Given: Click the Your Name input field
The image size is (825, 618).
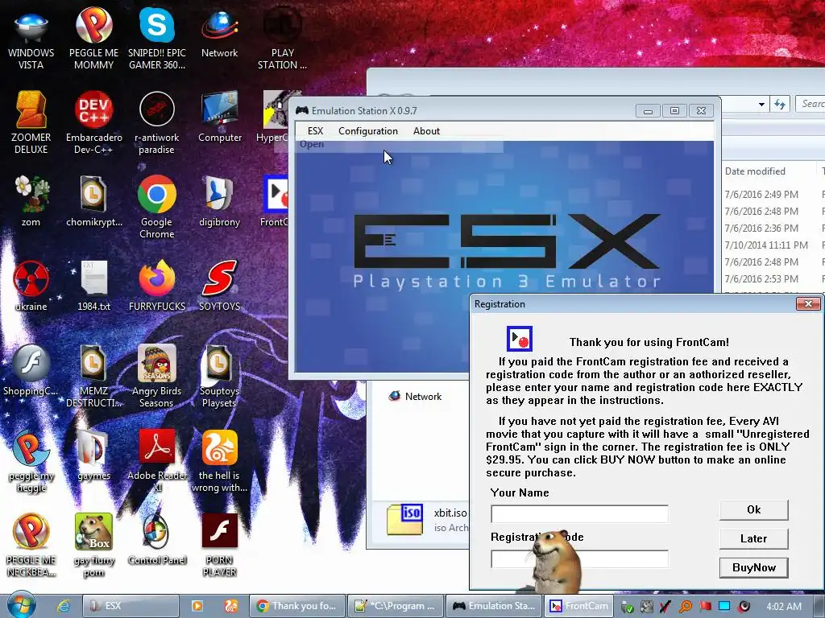Looking at the screenshot, I should tap(579, 513).
